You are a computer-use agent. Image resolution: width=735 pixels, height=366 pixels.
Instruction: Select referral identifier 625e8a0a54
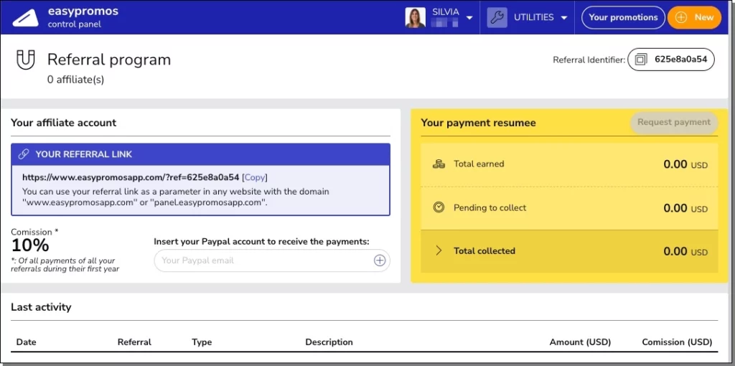click(x=680, y=60)
